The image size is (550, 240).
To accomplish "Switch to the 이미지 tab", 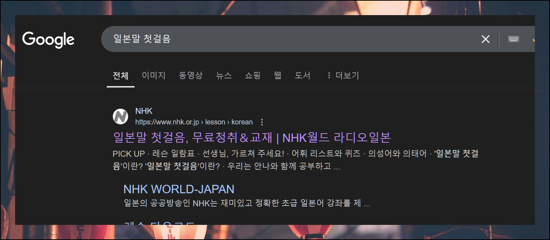I will click(x=153, y=76).
